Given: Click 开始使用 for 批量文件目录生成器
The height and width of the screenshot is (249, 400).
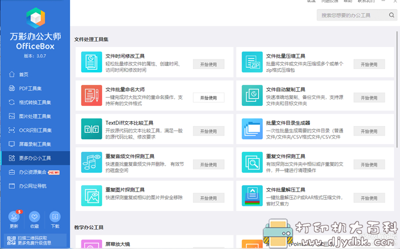Looking at the screenshot, I should tap(369, 131).
